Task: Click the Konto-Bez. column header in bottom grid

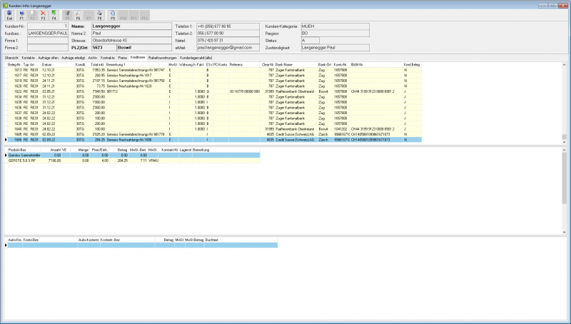Action: tap(50, 240)
